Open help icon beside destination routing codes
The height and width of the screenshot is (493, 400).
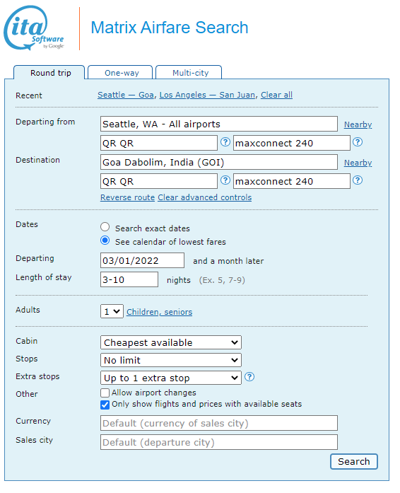point(225,180)
